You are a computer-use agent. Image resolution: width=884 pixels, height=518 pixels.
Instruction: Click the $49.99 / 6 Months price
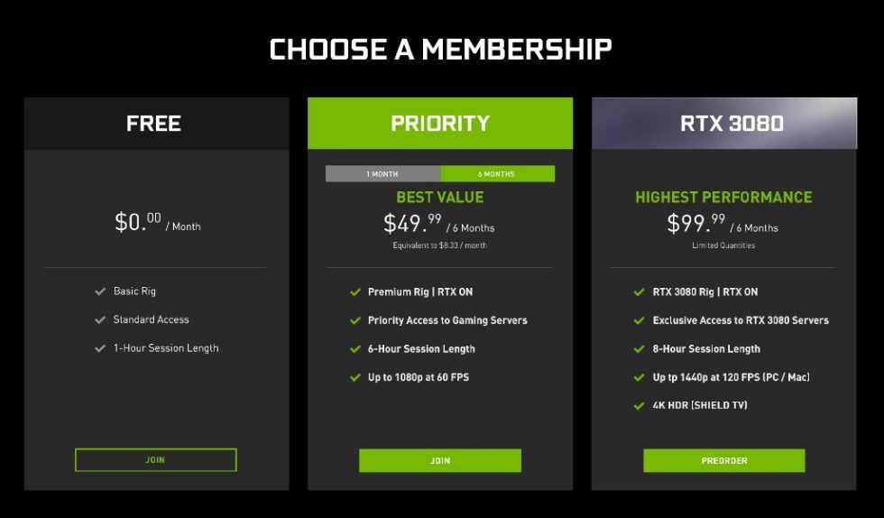pos(439,224)
